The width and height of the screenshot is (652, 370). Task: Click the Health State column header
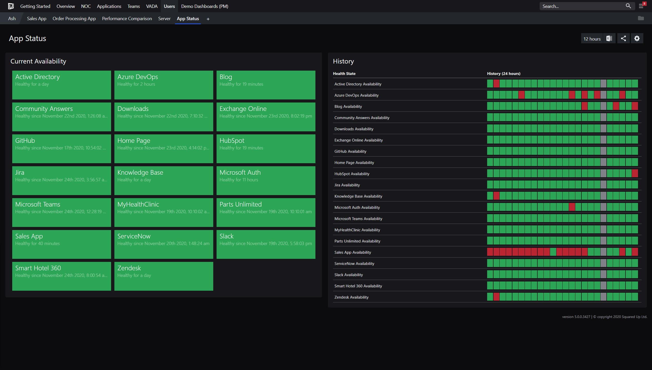[x=344, y=73]
